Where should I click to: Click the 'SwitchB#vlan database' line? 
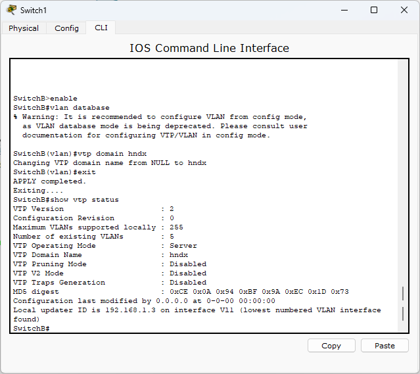click(x=61, y=108)
